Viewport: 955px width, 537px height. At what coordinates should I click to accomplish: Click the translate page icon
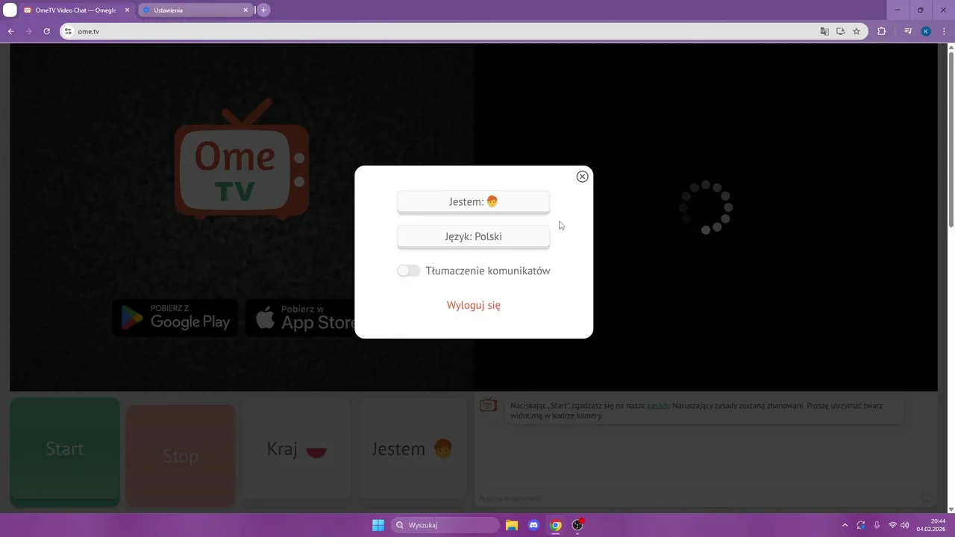[824, 31]
